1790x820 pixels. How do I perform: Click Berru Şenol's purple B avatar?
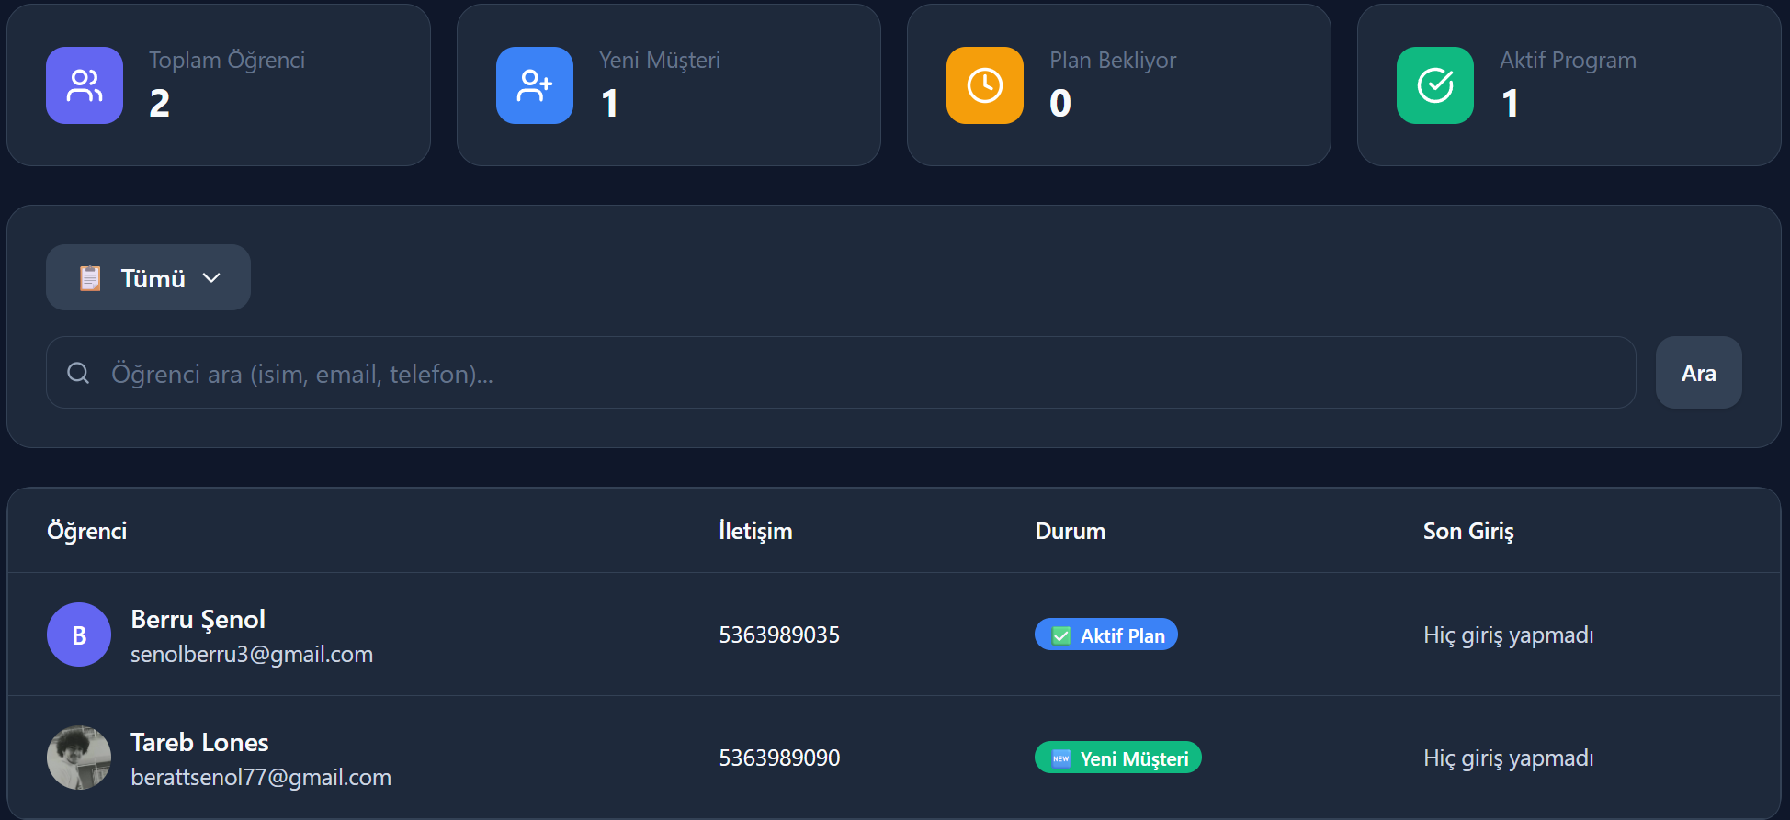point(79,635)
